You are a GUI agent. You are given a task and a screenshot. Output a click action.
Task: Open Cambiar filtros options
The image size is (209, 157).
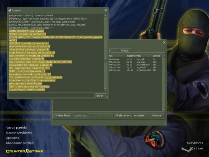pyautogui.click(x=63, y=116)
